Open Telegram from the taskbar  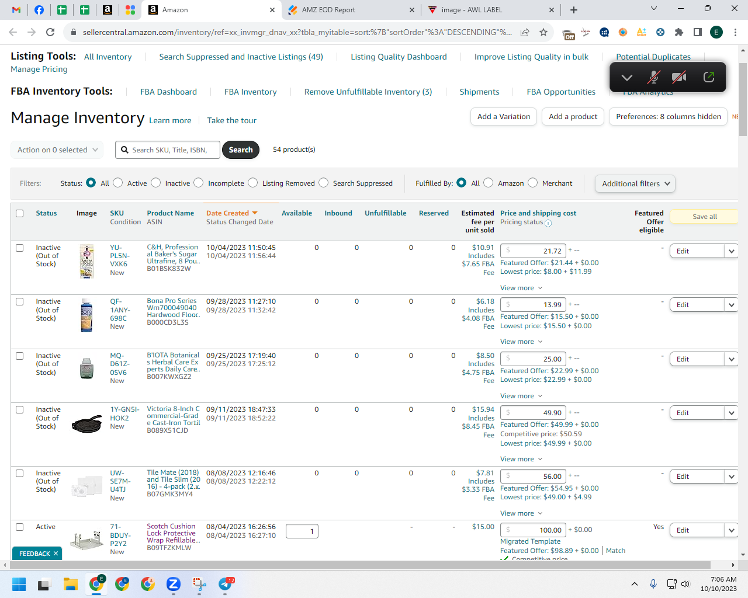226,584
